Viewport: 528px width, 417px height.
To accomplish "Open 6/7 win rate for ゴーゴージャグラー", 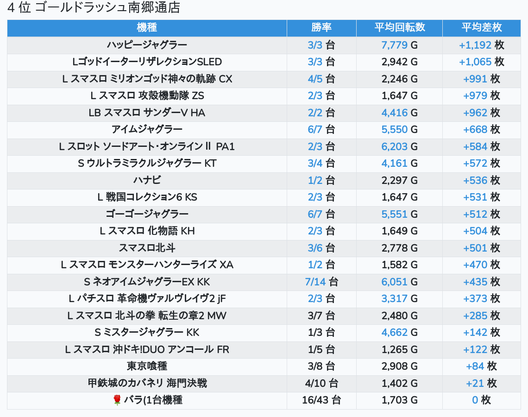I will (x=315, y=214).
